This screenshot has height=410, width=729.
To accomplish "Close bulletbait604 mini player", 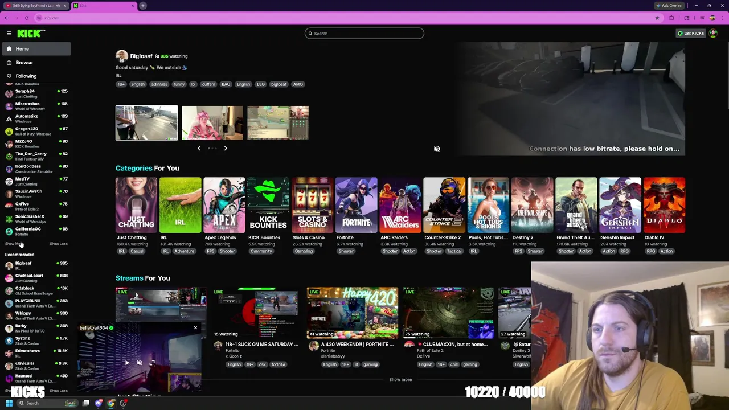I will pyautogui.click(x=195, y=328).
